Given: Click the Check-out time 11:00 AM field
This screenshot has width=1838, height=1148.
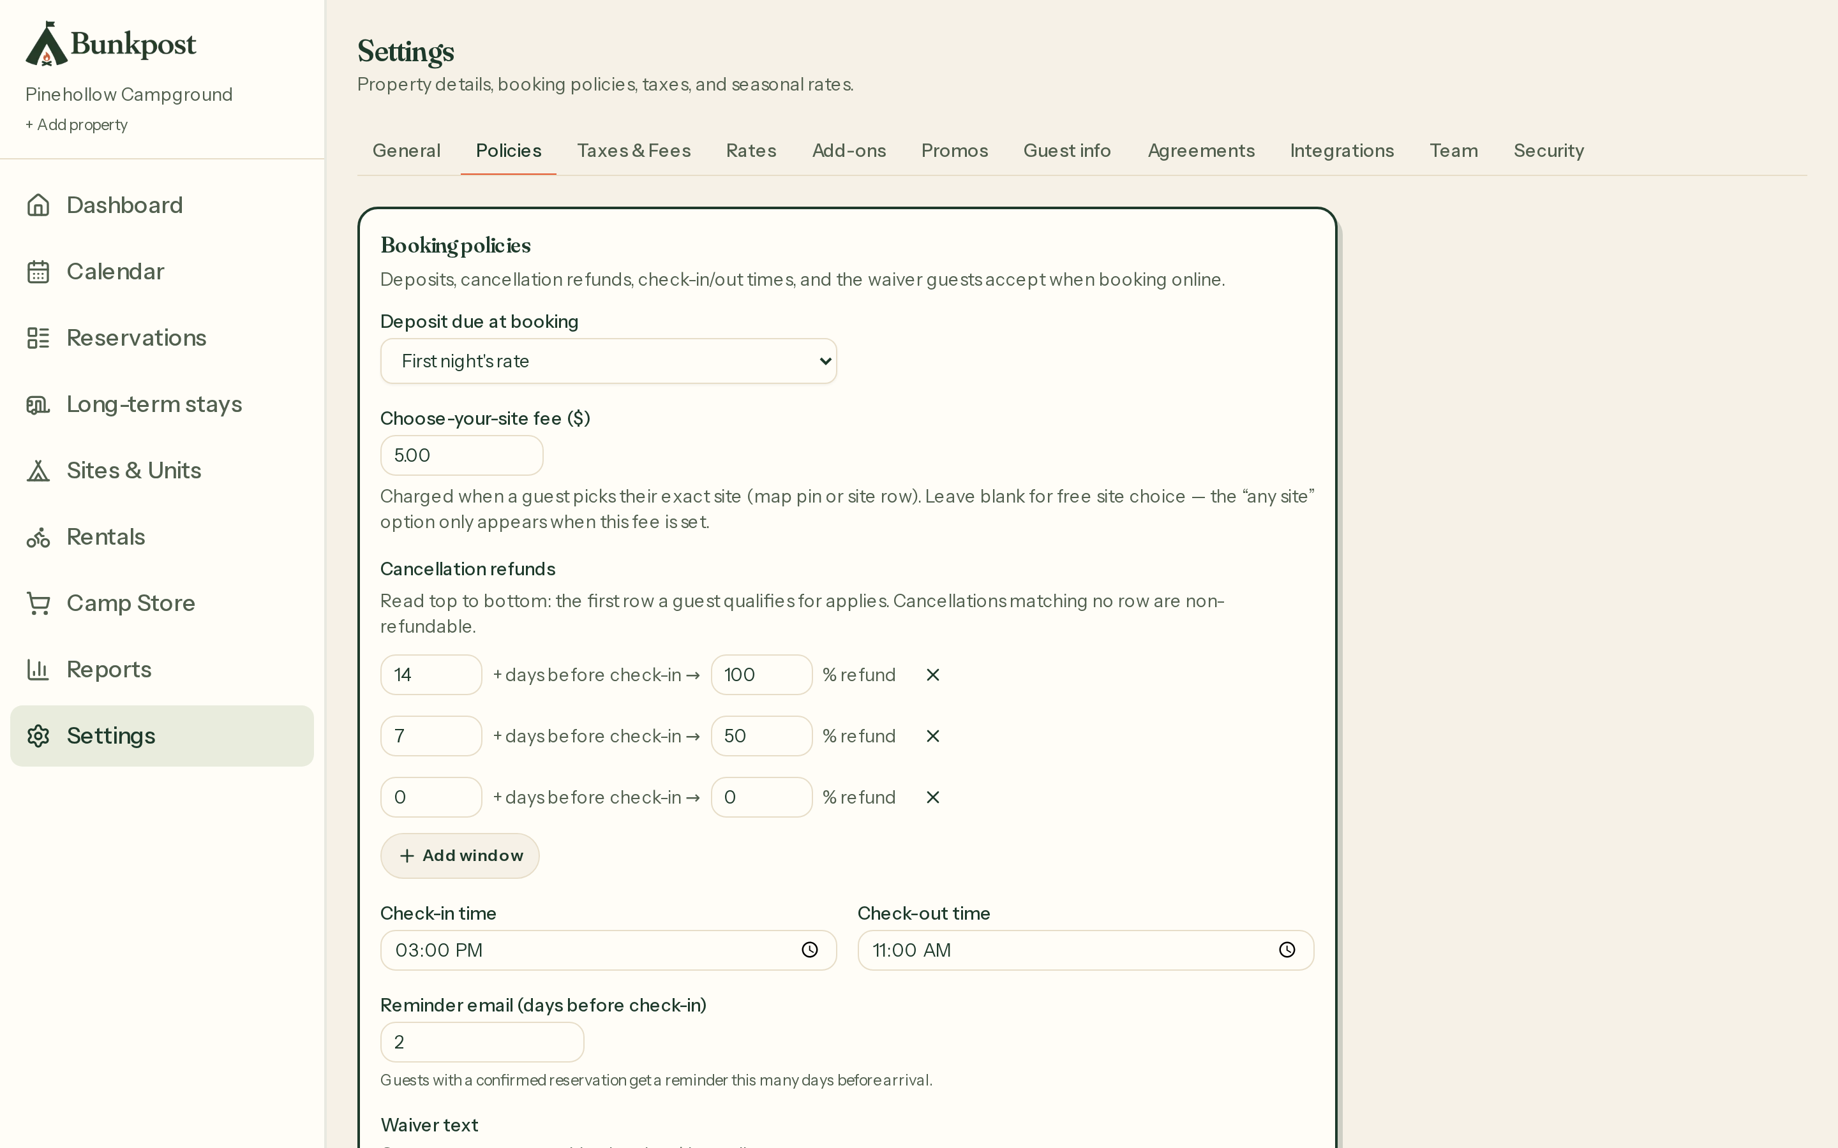Looking at the screenshot, I should (1086, 950).
